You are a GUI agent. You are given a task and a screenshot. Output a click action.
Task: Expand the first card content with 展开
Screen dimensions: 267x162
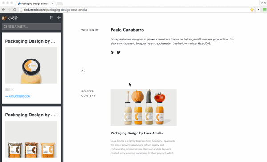(9, 89)
